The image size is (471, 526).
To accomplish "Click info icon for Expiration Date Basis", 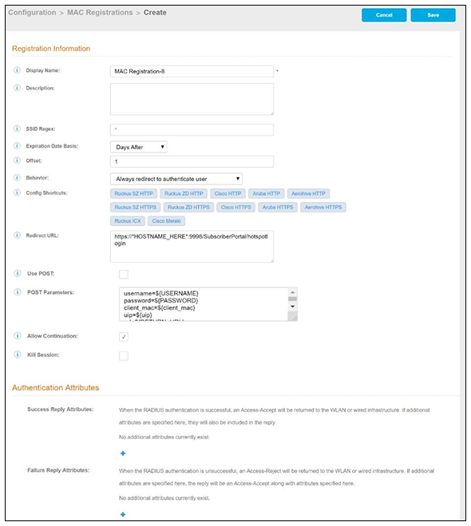I will (17, 145).
